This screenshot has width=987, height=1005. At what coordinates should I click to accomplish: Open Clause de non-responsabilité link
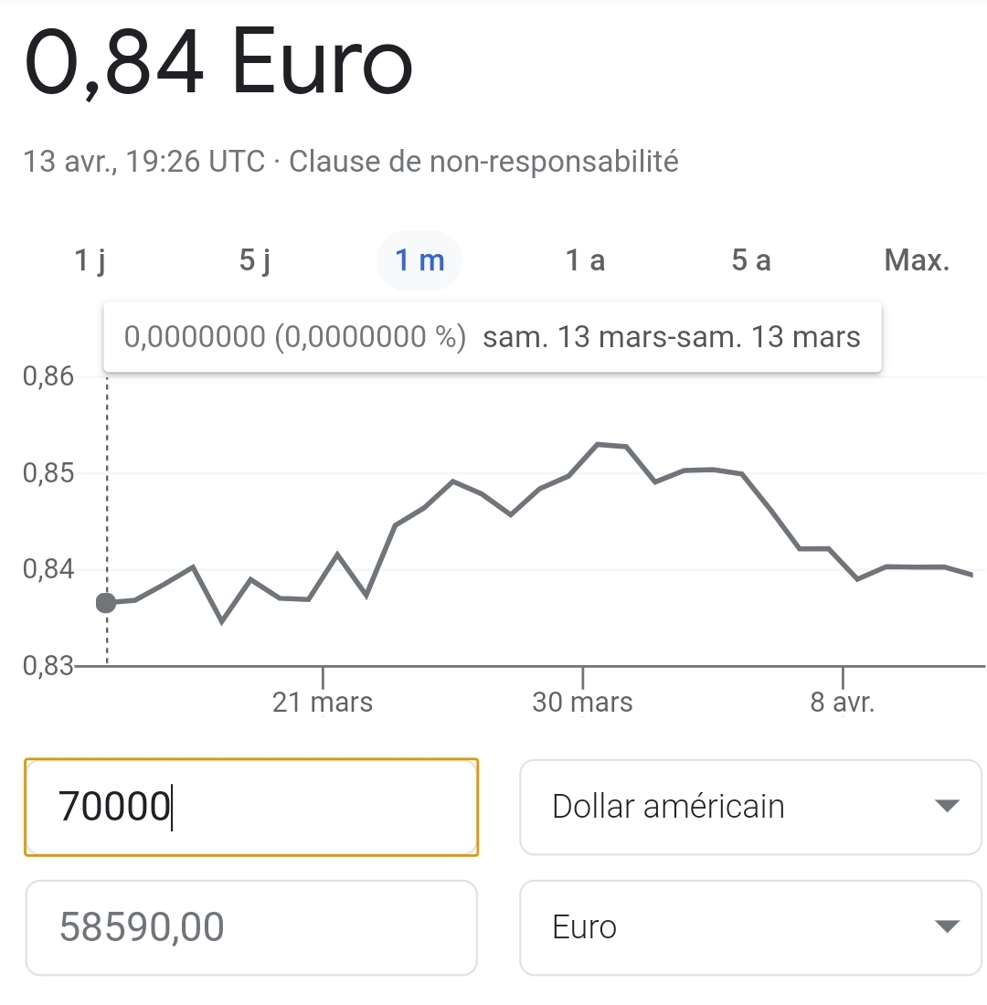click(x=483, y=162)
